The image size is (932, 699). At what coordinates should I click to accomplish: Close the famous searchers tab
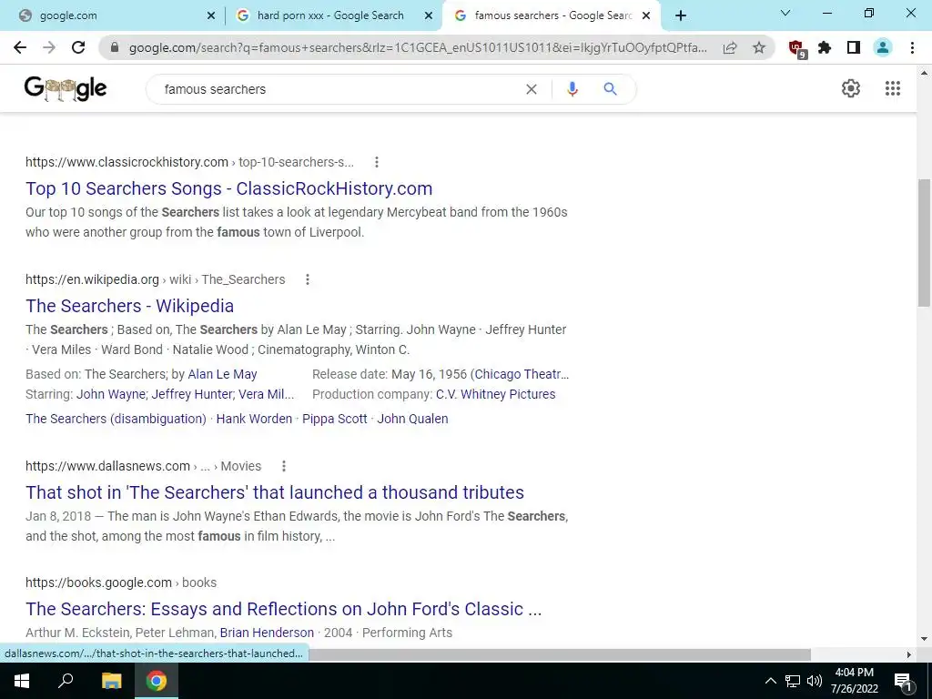(646, 16)
